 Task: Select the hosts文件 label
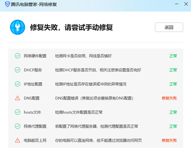[32, 112]
